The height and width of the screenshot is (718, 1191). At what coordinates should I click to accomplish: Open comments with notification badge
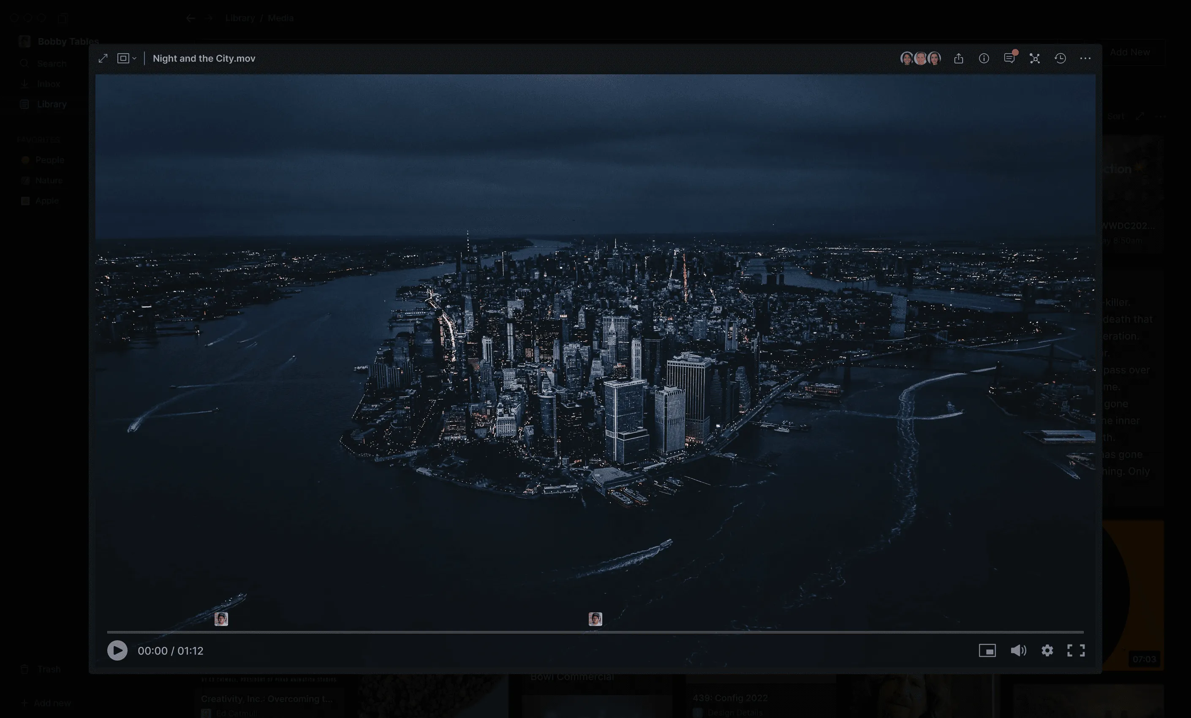click(x=1009, y=58)
